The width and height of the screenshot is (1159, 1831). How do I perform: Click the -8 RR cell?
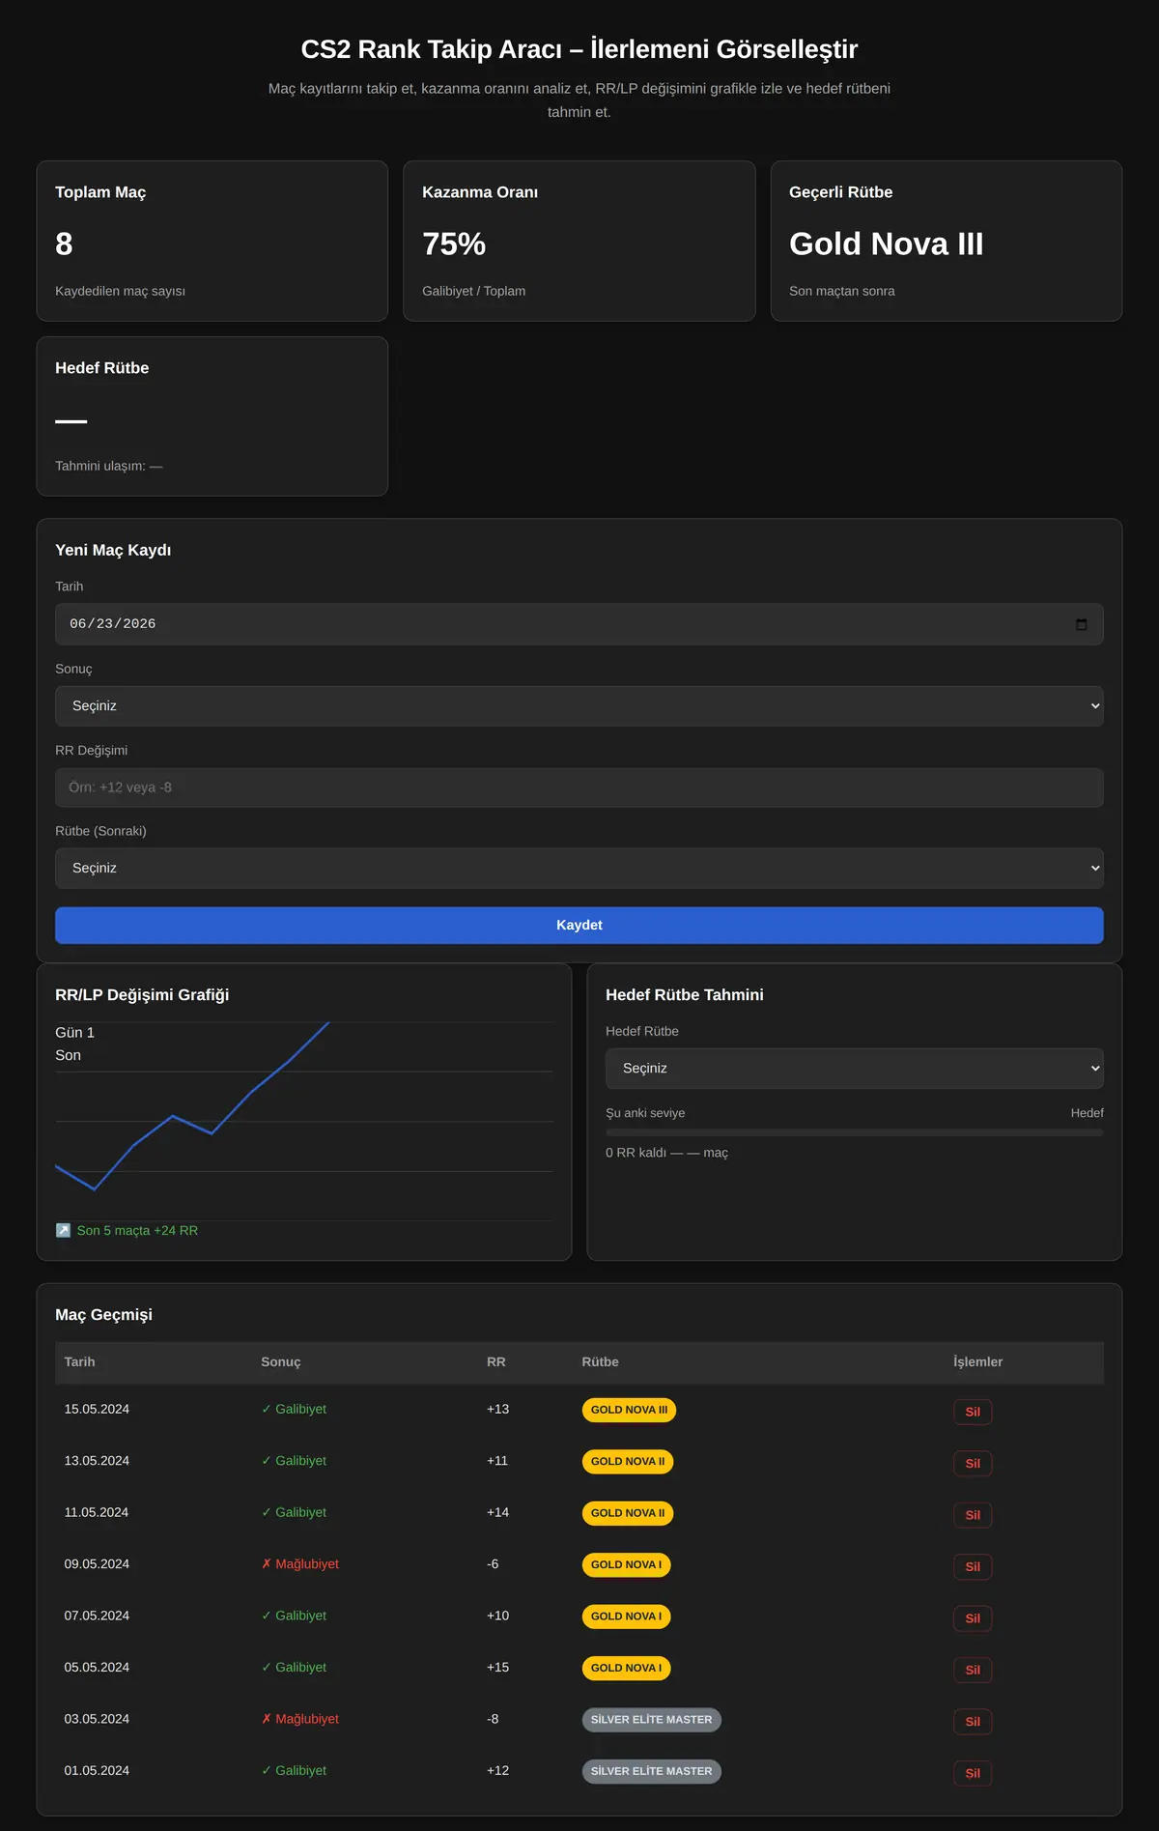493,1719
